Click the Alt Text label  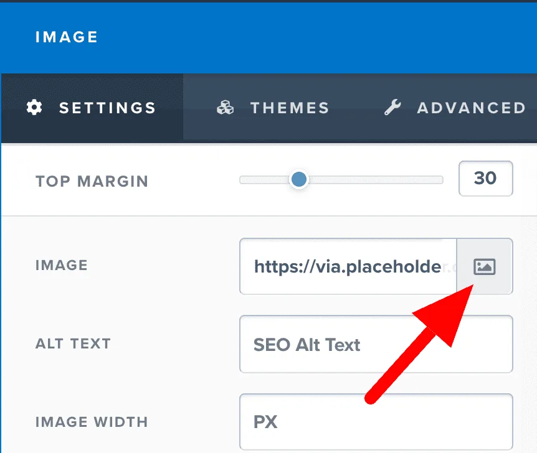point(73,343)
